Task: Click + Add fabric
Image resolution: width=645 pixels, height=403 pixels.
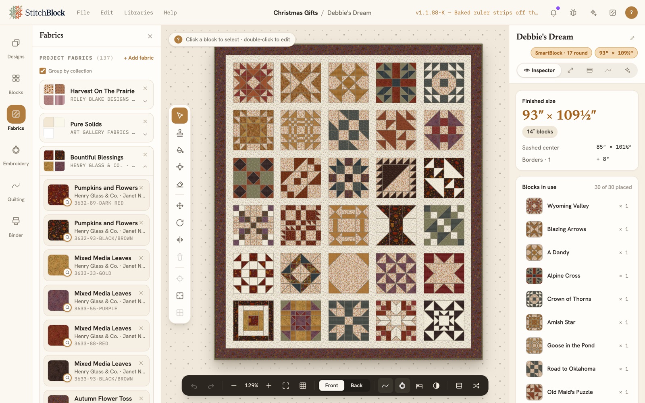Action: pos(139,58)
